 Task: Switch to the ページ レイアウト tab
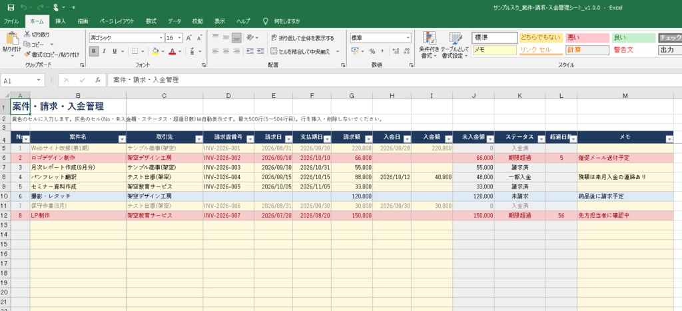[x=117, y=21]
